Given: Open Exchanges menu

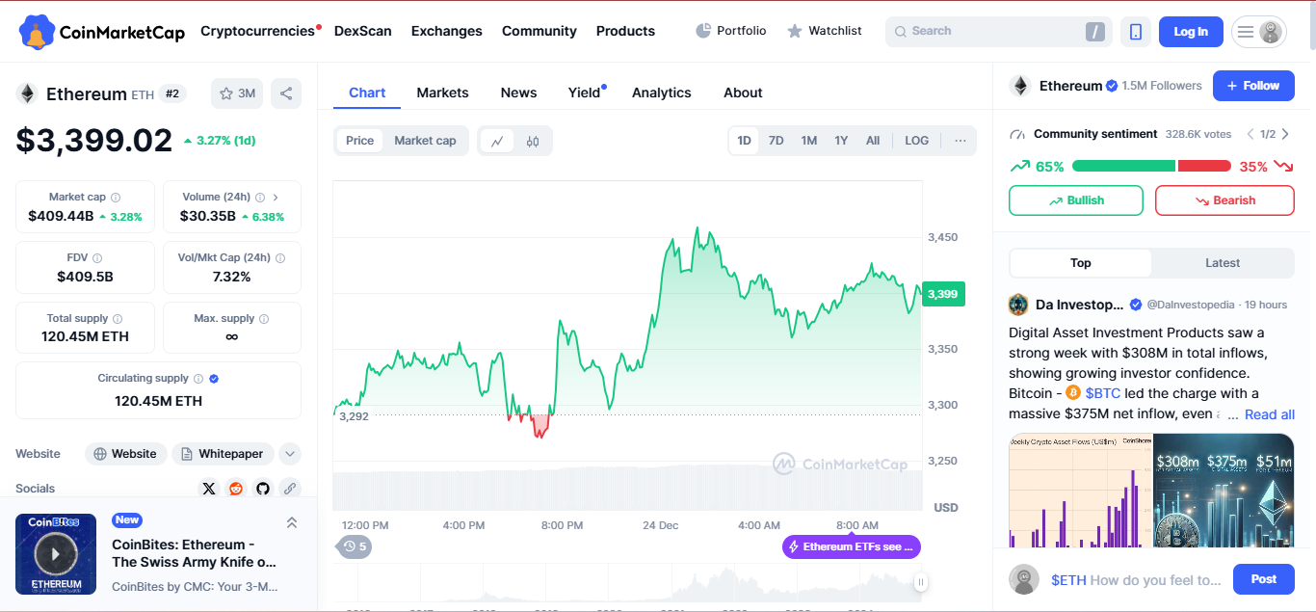Looking at the screenshot, I should coord(447,31).
